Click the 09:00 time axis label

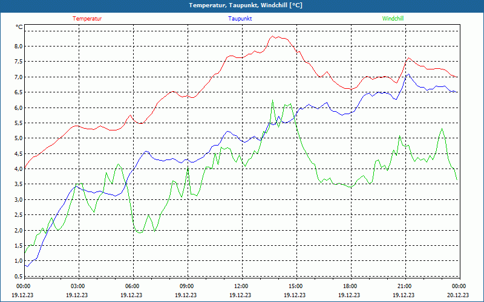187,286
